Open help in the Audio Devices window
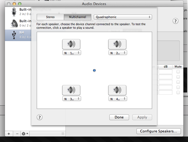This screenshot has width=188, height=142. 175,21
